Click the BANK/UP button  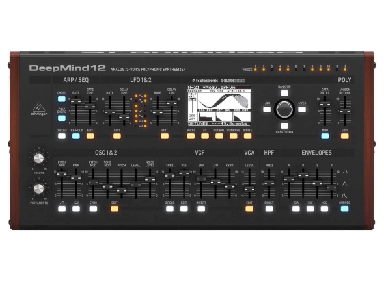coord(284,93)
